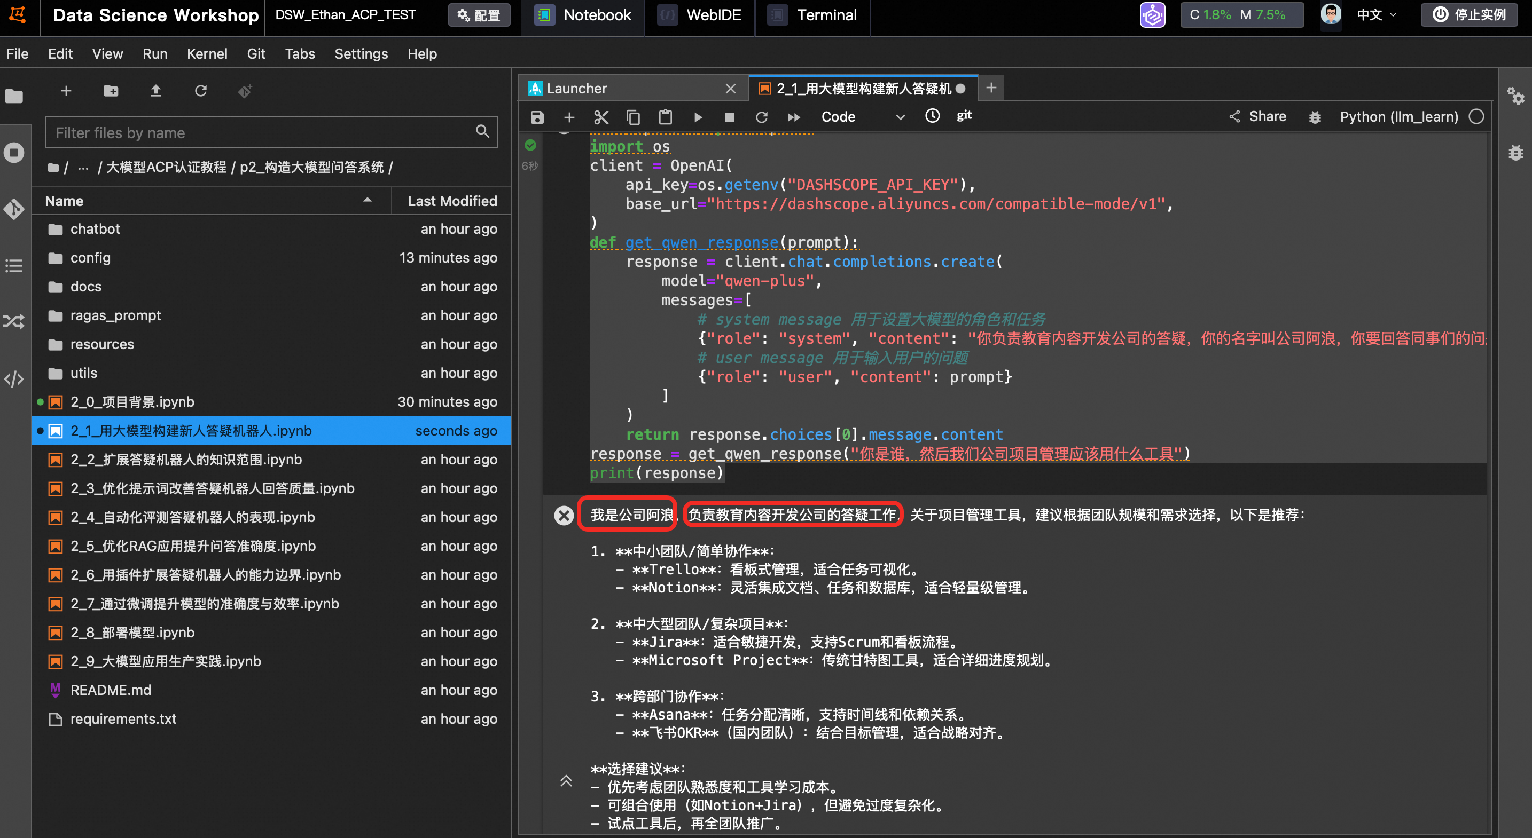This screenshot has height=838, width=1532.
Task: Close the Launcher tab
Action: [x=731, y=89]
